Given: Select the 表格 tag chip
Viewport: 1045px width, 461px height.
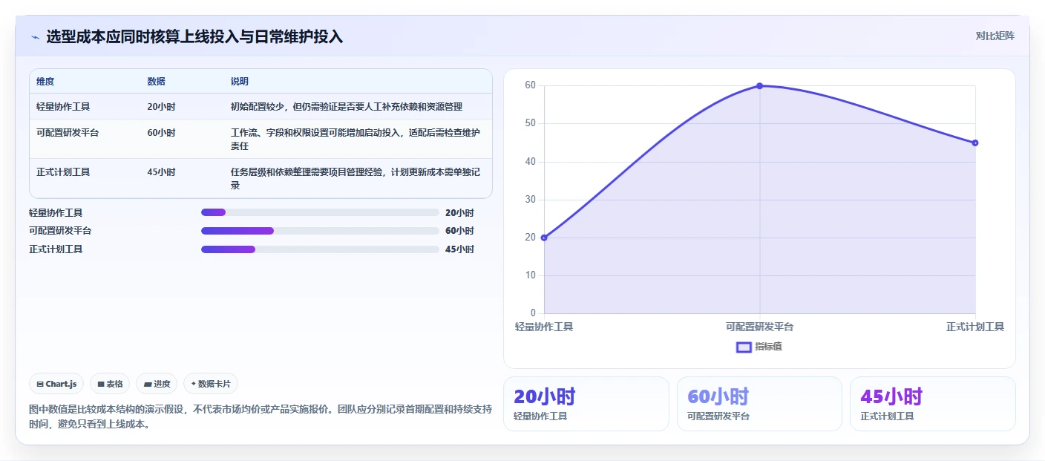Looking at the screenshot, I should [110, 384].
